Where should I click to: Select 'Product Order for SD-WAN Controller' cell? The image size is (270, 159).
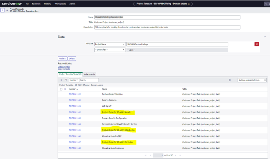pos(117,142)
